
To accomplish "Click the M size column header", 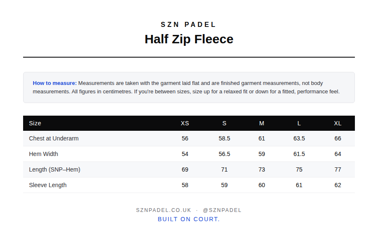I will (x=262, y=123).
